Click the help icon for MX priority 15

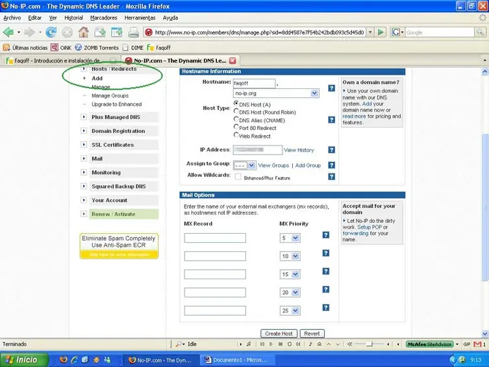coord(325,272)
